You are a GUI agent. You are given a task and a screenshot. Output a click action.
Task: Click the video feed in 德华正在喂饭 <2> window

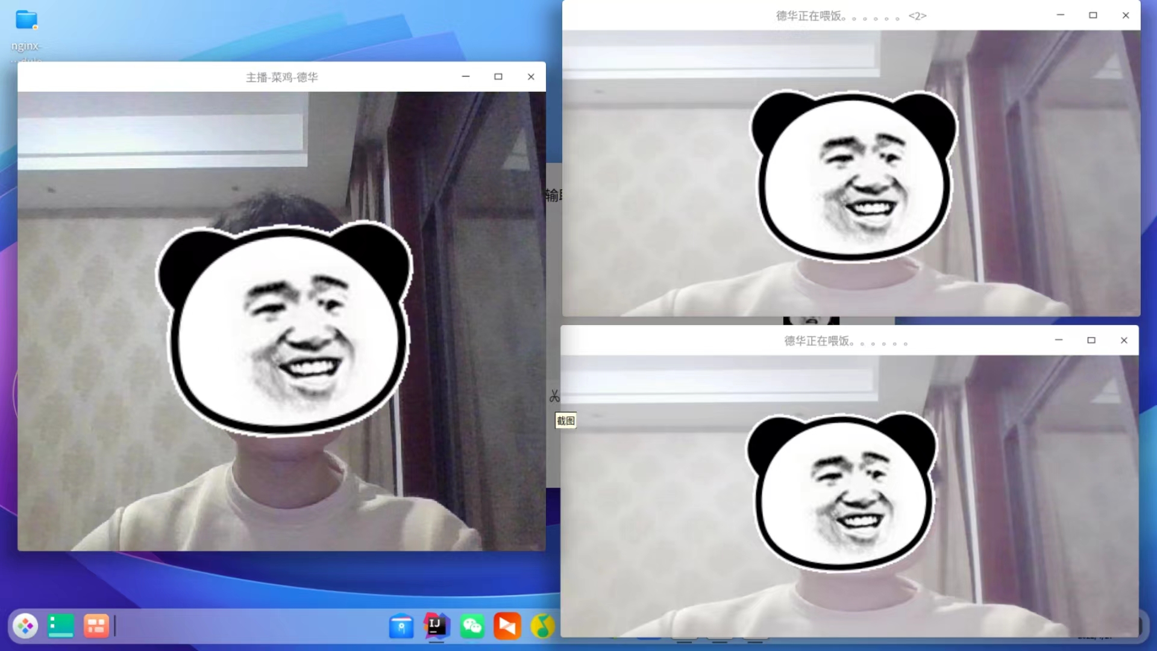tap(851, 173)
